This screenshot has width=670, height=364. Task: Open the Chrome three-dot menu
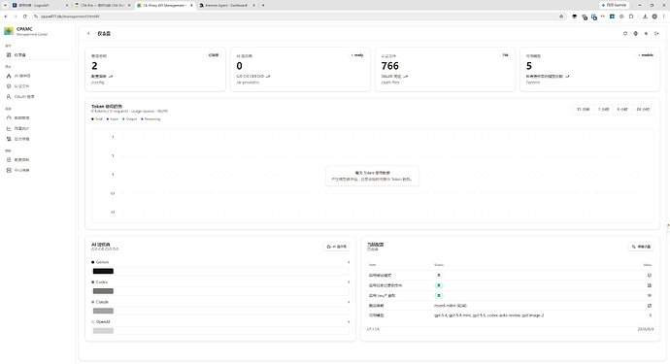(x=663, y=17)
